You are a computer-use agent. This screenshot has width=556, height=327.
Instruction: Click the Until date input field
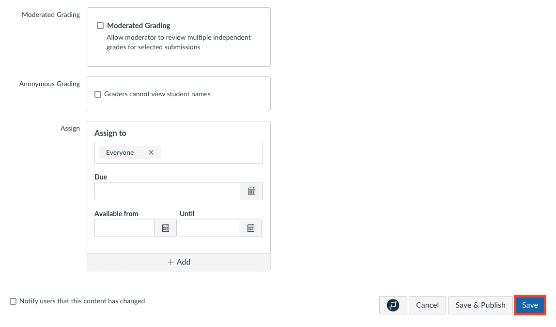tap(210, 228)
